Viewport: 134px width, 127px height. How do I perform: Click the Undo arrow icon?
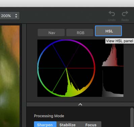pyautogui.click(x=112, y=14)
